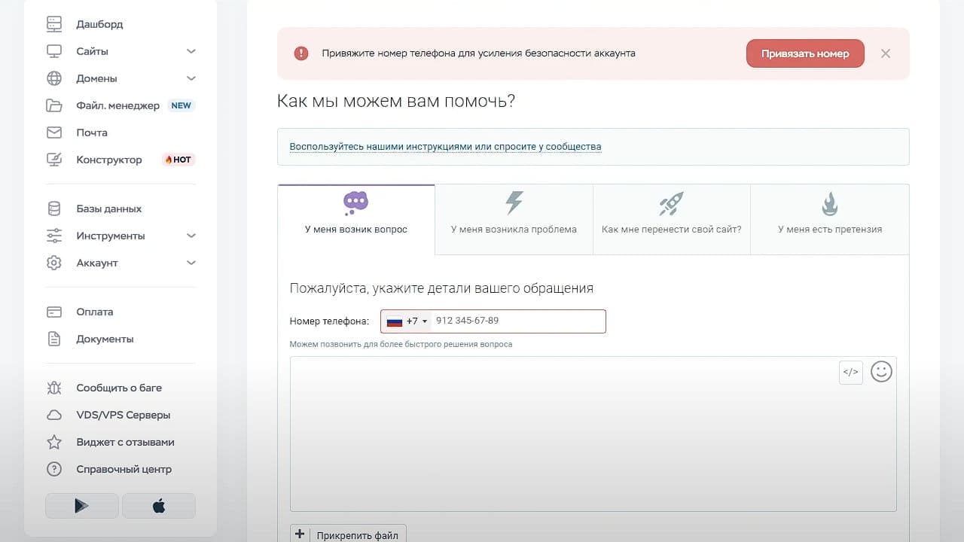Open VDS/VPS Серверы link
964x542 pixels.
124,415
